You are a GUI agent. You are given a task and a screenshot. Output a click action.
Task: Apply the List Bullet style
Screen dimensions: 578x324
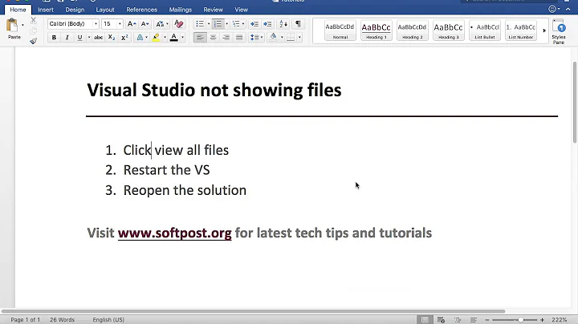point(484,30)
